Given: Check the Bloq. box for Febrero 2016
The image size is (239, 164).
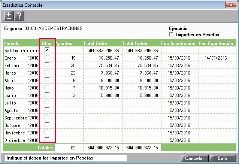Looking at the screenshot, I should (47, 64).
